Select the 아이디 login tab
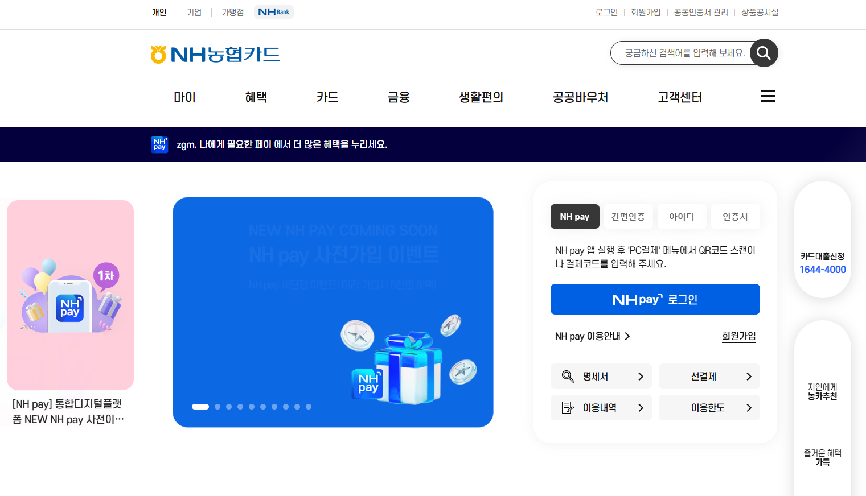 pyautogui.click(x=682, y=217)
